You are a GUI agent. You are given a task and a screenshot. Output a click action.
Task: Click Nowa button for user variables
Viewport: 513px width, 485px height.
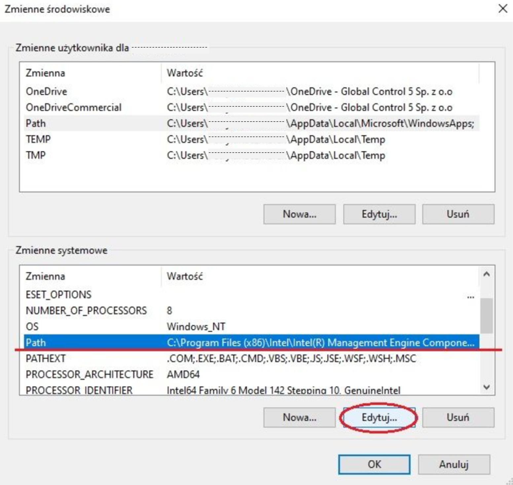tap(299, 214)
